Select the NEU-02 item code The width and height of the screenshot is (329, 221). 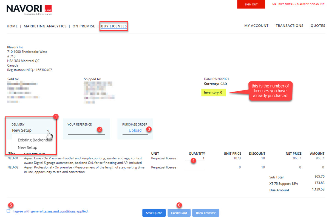click(13, 167)
